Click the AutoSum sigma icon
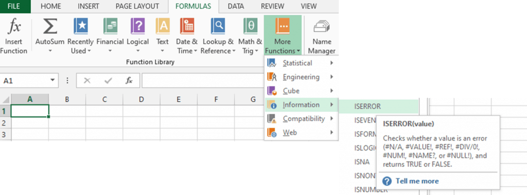 (50, 27)
